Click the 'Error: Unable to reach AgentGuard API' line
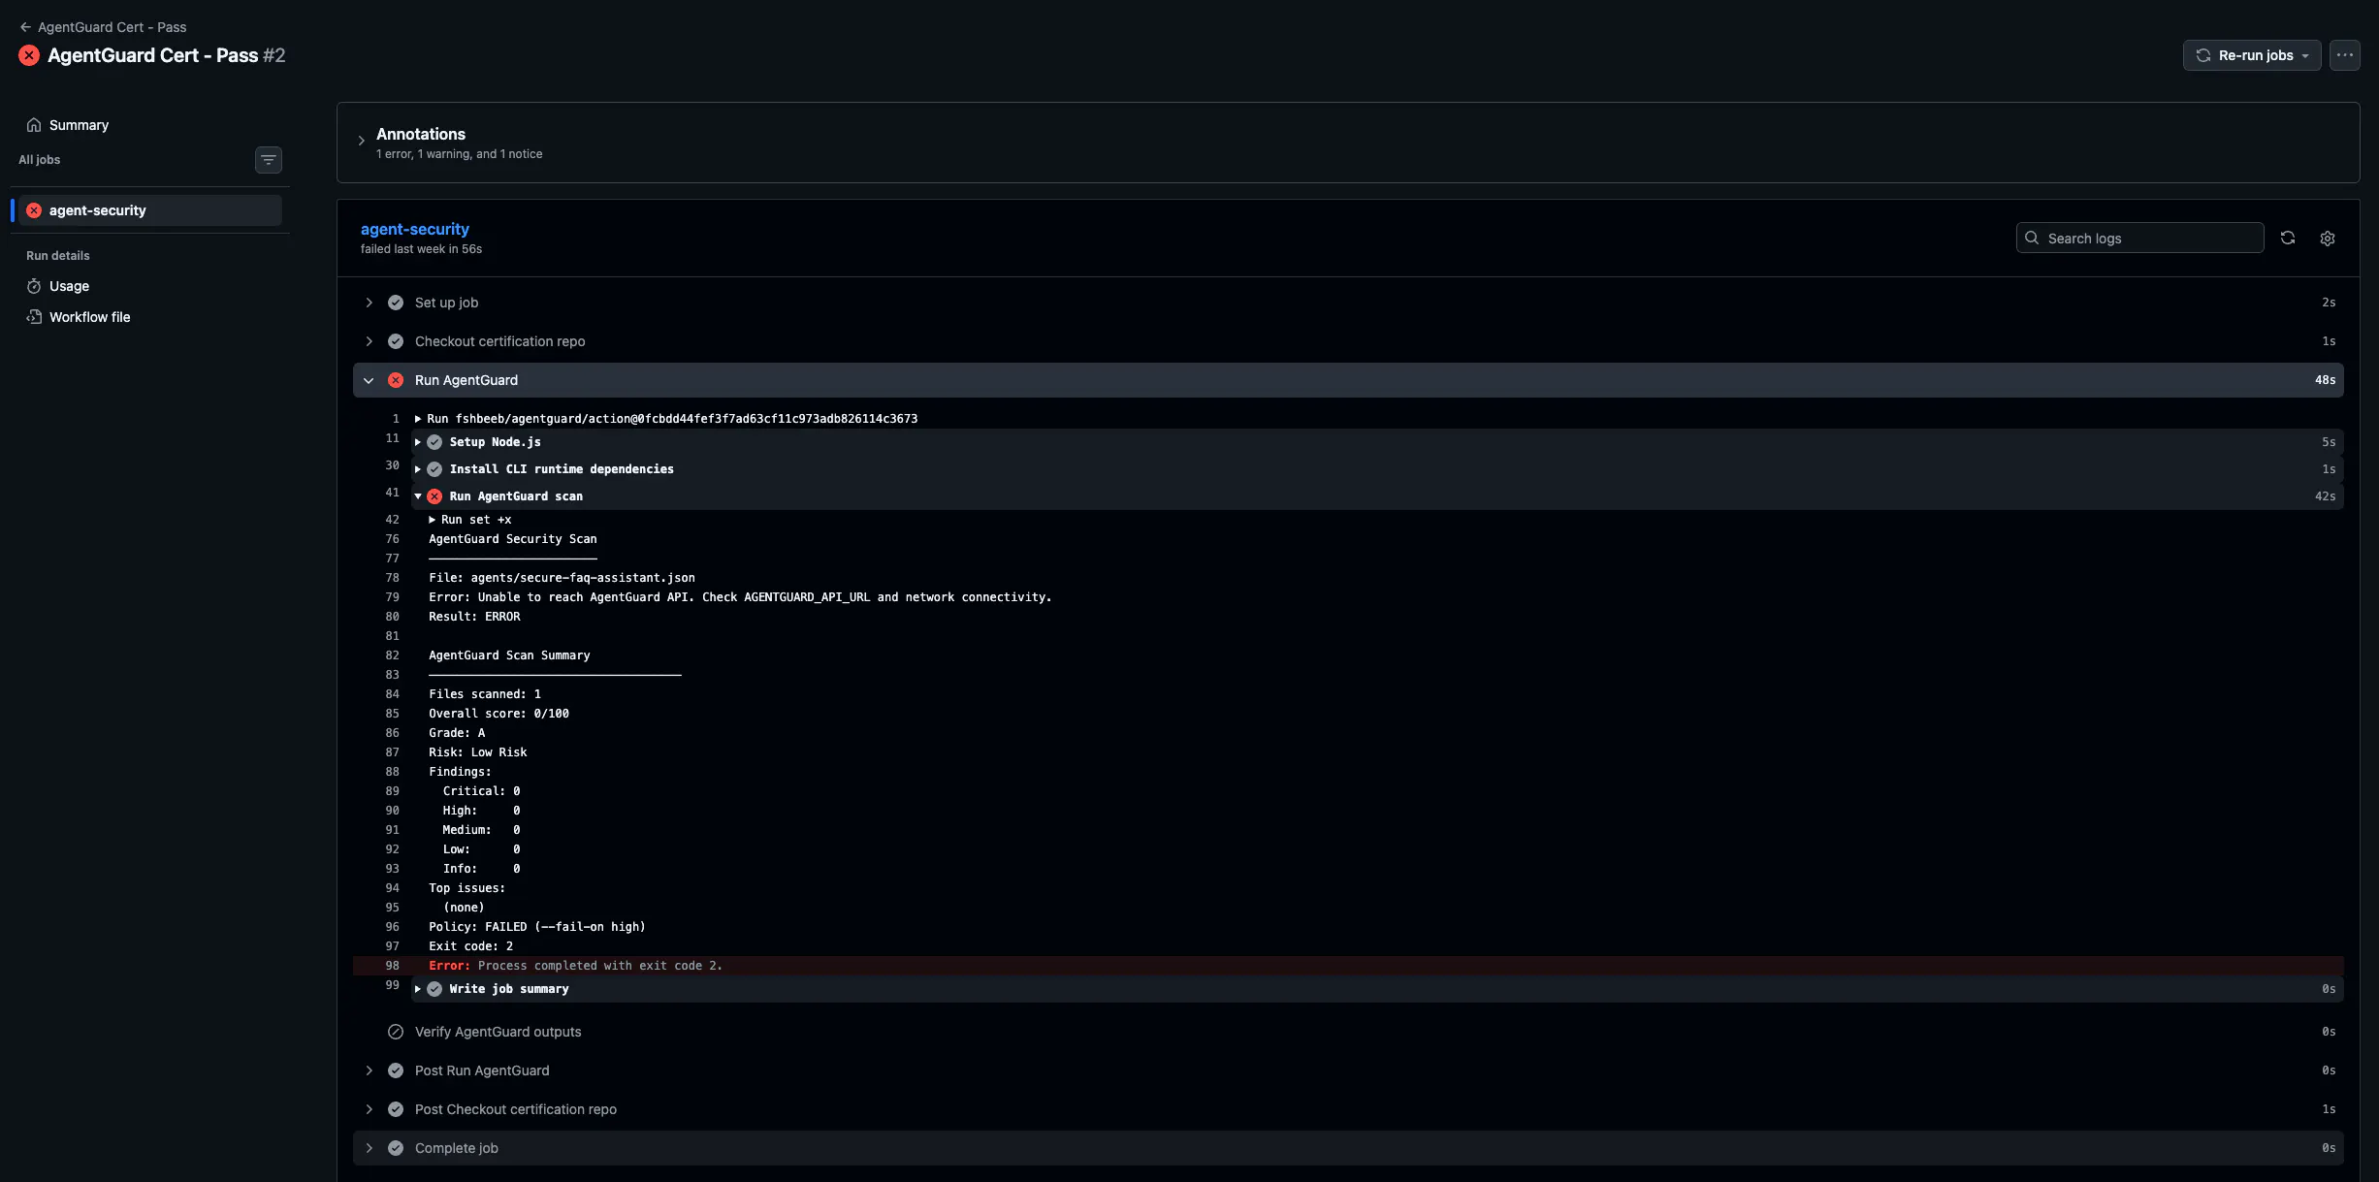The width and height of the screenshot is (2379, 1182). (740, 597)
